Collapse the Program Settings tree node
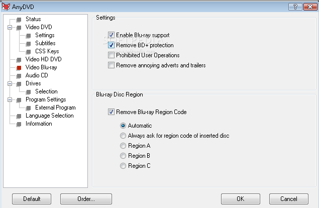The image size is (319, 208). (10, 99)
